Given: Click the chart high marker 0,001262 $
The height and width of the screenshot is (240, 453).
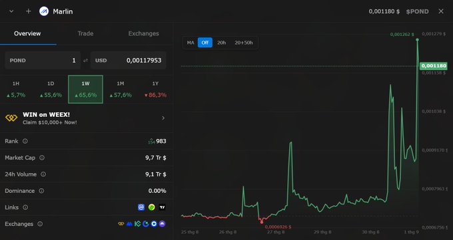Looking at the screenshot, I should coord(402,35).
